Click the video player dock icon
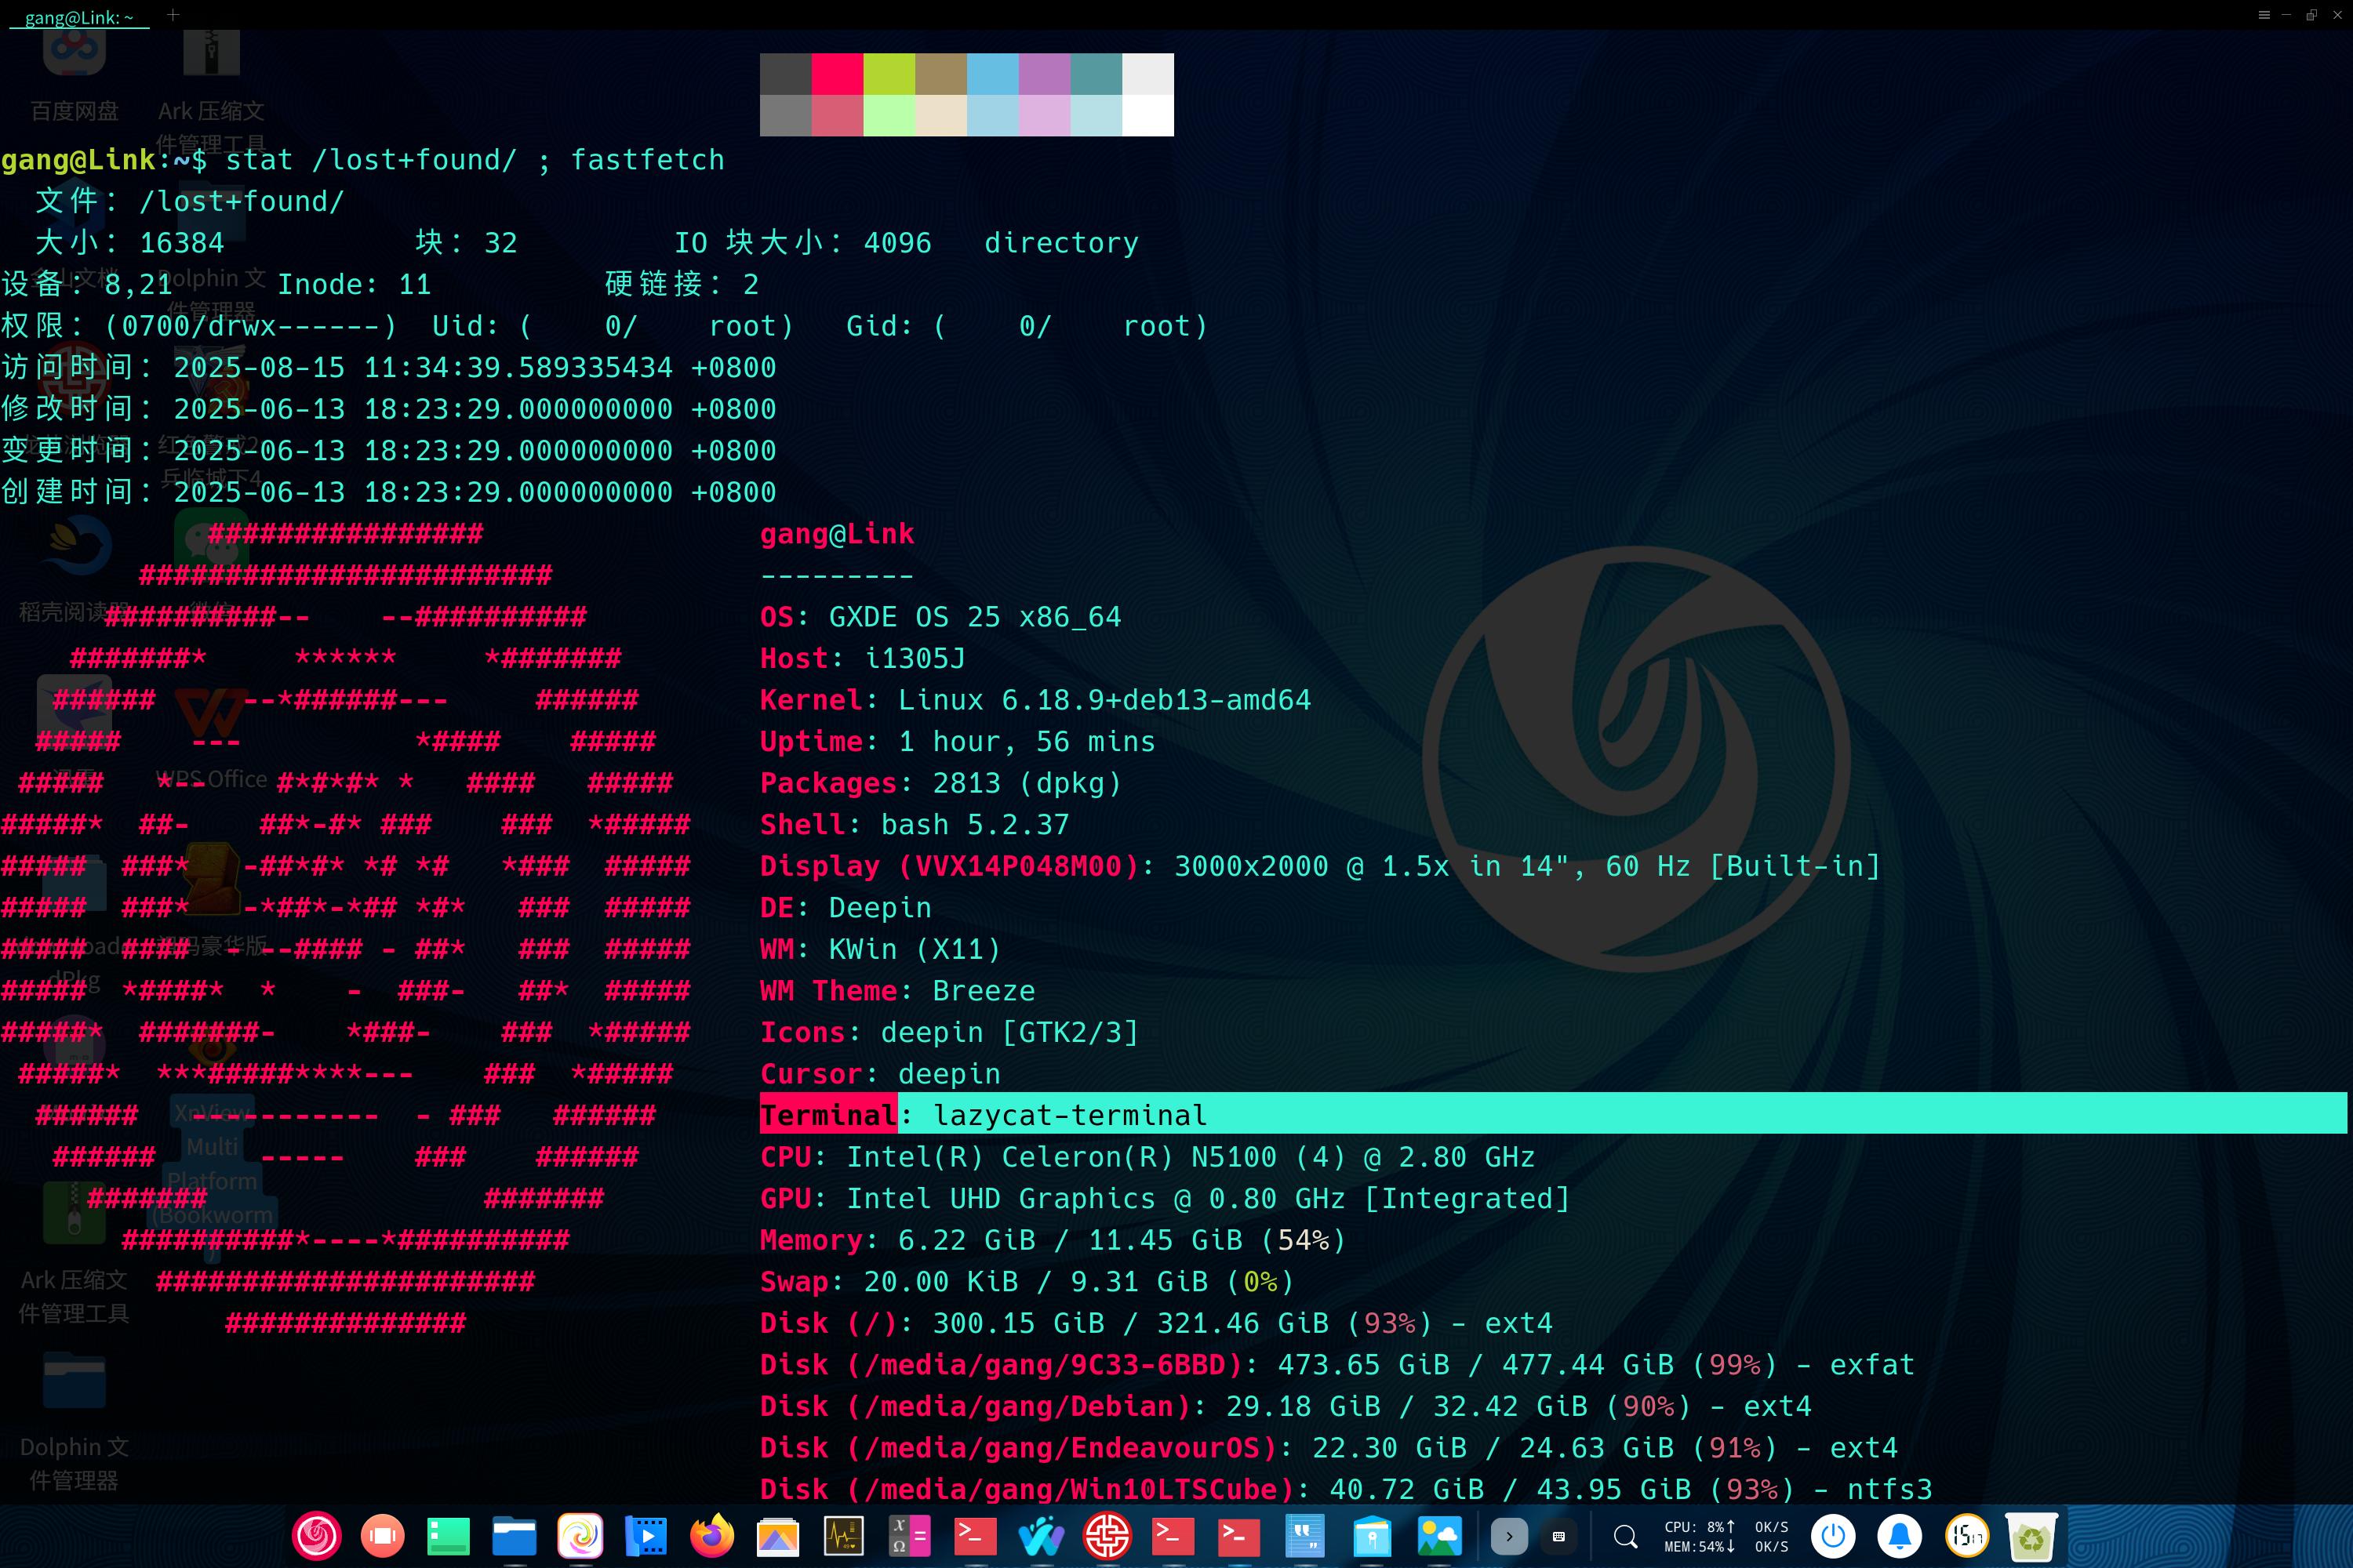 click(x=646, y=1536)
